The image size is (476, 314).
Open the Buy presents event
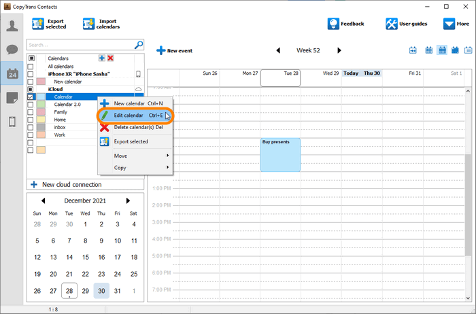click(280, 155)
